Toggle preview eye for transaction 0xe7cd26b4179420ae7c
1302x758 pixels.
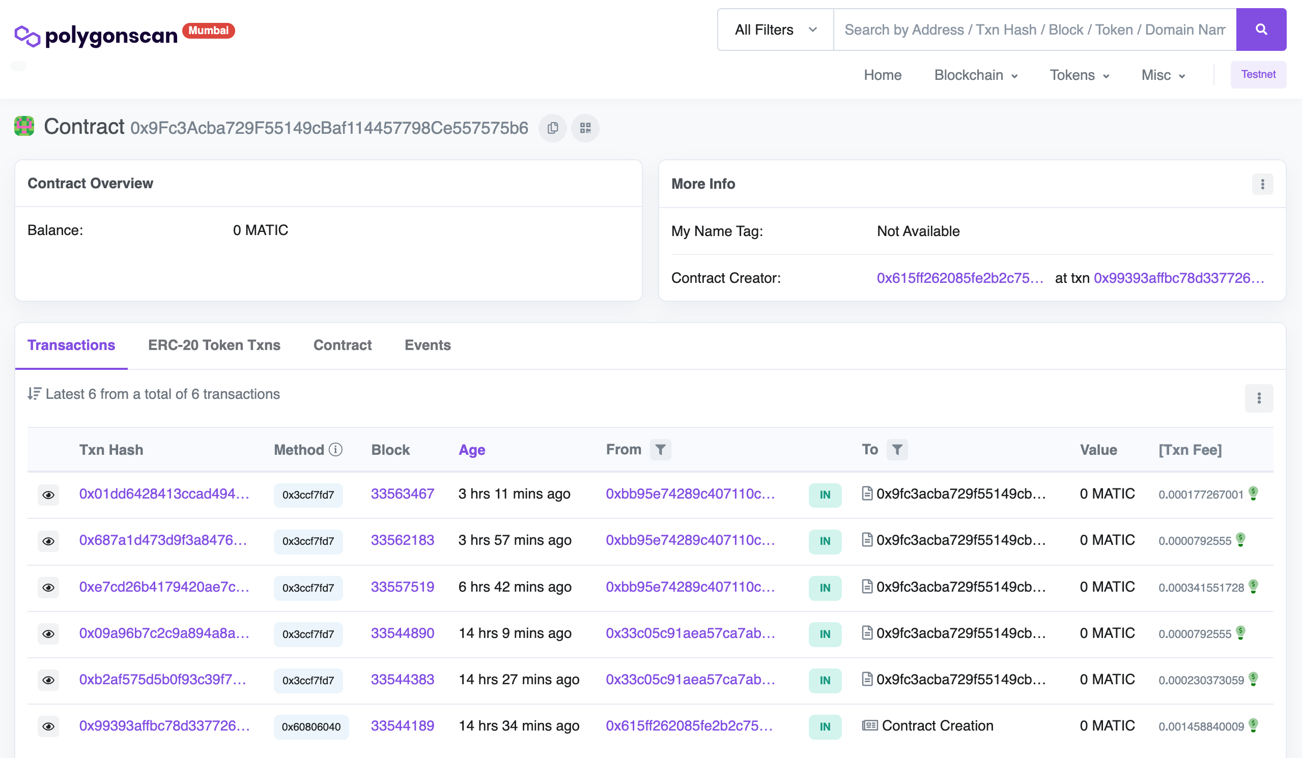(x=48, y=588)
